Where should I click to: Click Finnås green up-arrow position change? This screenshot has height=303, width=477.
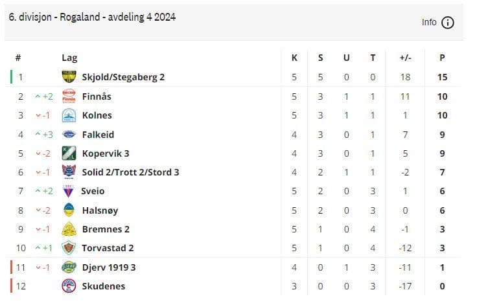pyautogui.click(x=38, y=96)
